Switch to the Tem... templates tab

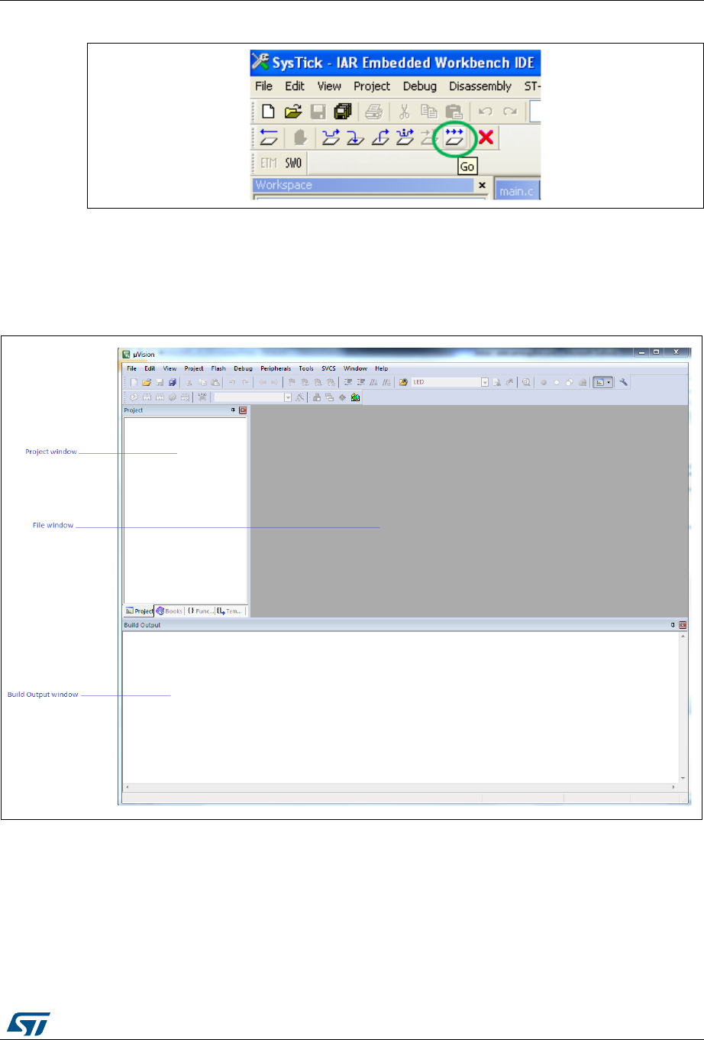tap(230, 611)
